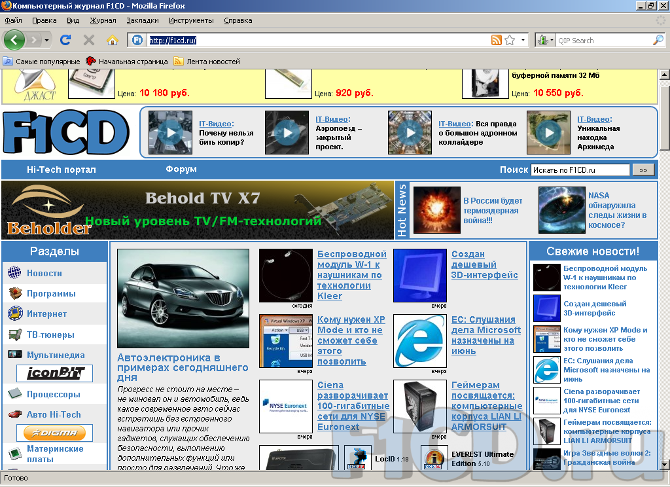The width and height of the screenshot is (670, 487).
Task: Click the F1 site favicon in address bar
Action: coord(137,40)
